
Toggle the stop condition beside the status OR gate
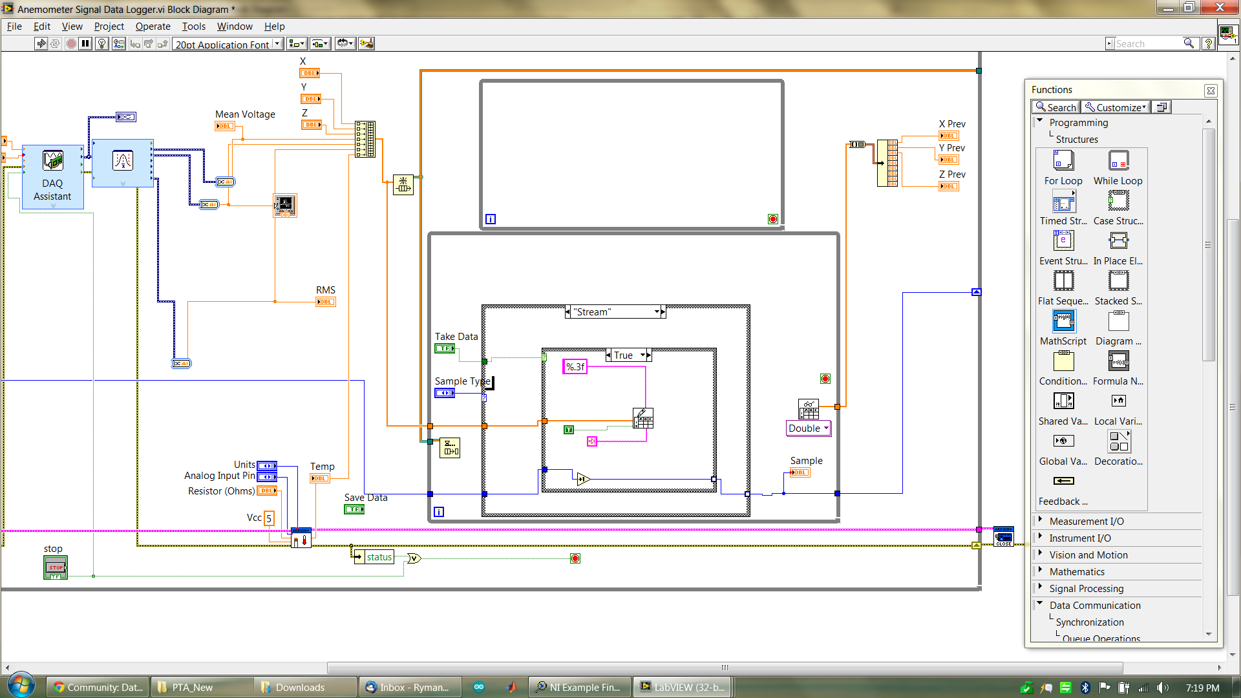pos(575,558)
